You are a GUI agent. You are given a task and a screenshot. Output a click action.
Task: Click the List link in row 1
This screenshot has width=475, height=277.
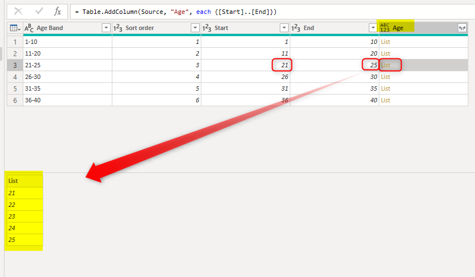385,42
